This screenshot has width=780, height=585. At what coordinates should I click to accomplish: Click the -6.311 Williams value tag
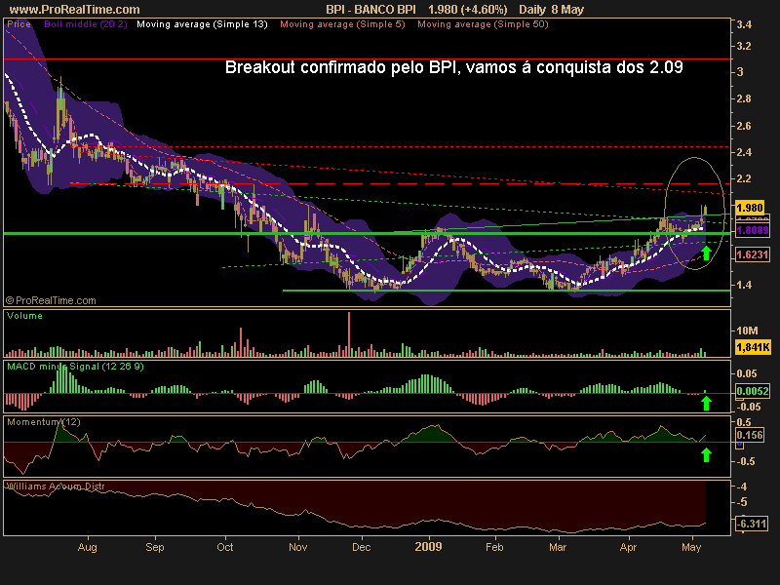click(x=753, y=524)
